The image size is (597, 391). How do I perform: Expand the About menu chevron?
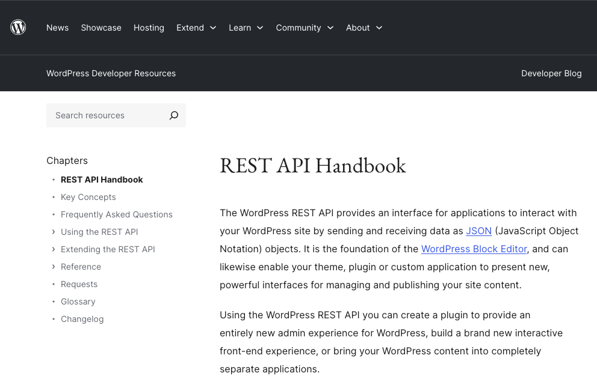[x=379, y=28]
